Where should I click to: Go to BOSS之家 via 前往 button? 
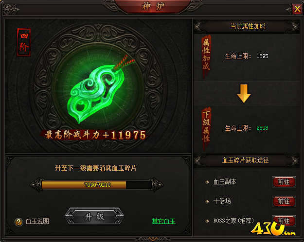284,221
